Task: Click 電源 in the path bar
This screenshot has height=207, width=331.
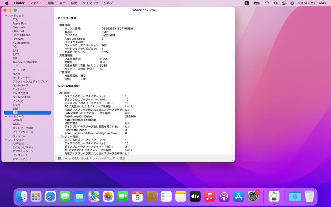Action: click(x=122, y=159)
